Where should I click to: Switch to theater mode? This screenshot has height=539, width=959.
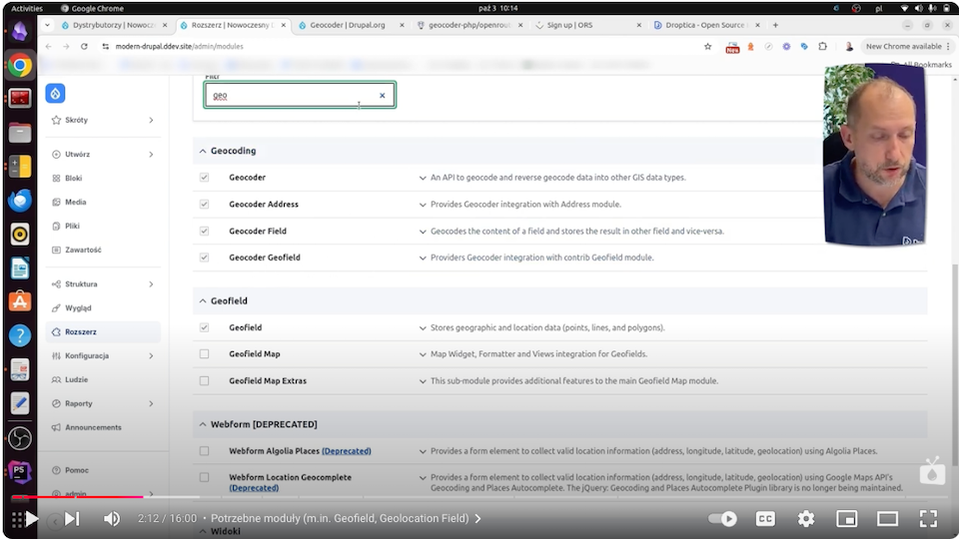click(x=887, y=519)
